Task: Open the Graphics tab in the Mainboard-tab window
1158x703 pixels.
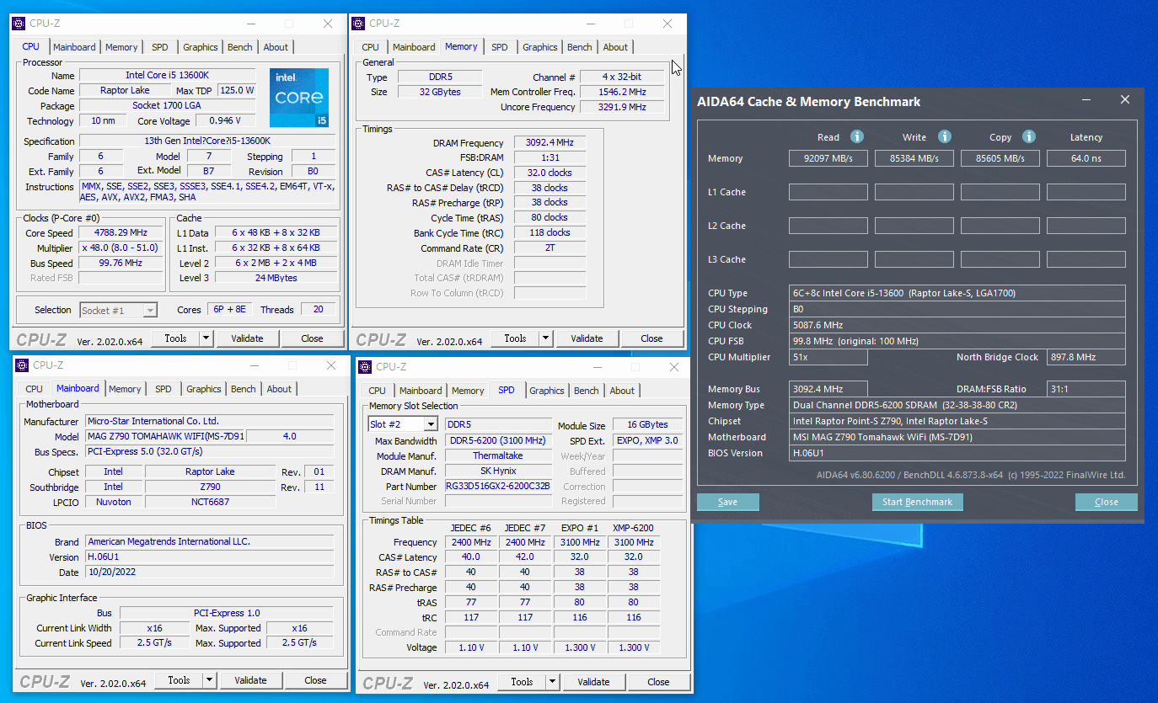Action: tap(204, 389)
